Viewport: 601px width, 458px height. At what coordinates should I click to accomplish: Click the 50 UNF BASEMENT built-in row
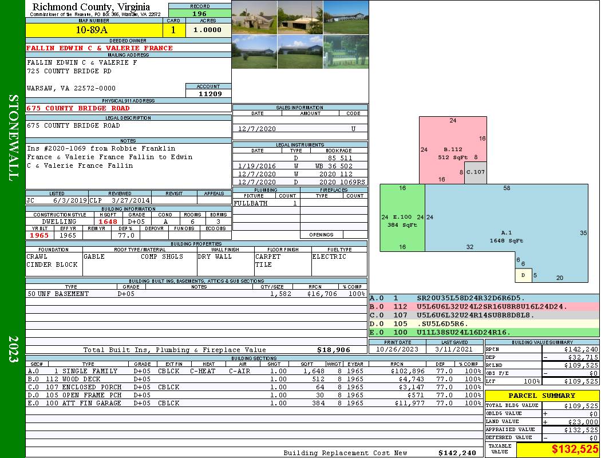click(x=196, y=294)
